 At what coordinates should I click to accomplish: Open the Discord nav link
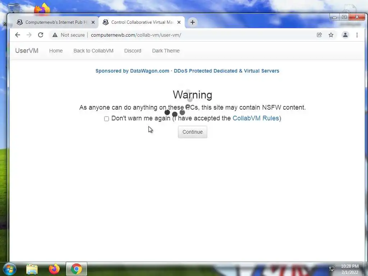[x=133, y=51]
